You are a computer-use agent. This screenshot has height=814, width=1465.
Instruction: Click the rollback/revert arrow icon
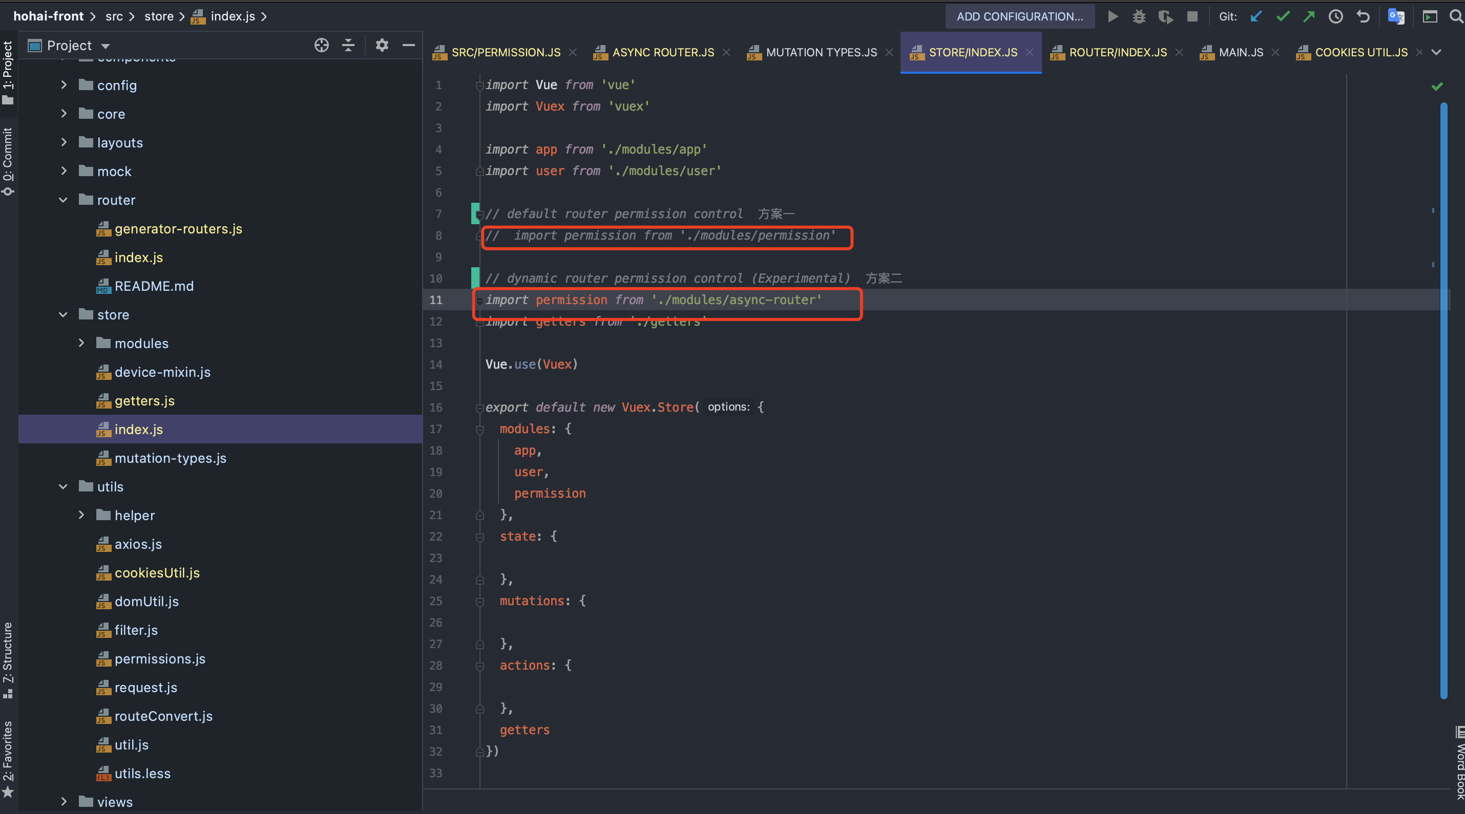pos(1363,16)
